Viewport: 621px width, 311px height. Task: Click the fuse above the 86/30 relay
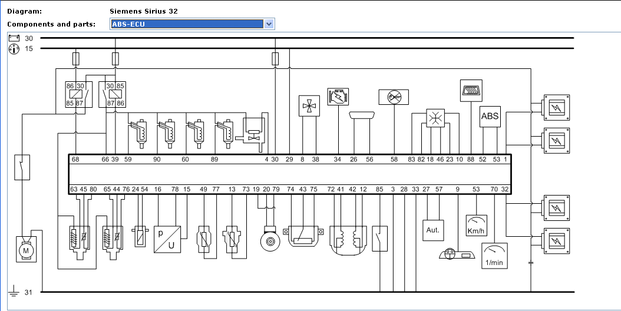coord(77,59)
